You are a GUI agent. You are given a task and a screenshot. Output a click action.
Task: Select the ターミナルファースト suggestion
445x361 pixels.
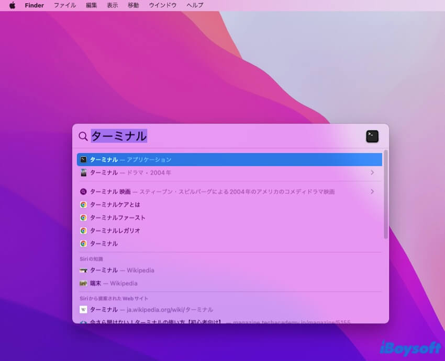[229, 218]
